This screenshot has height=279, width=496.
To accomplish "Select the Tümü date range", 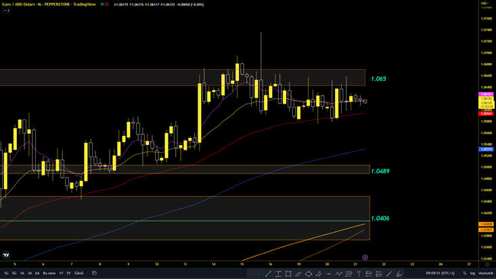I will coord(78,273).
